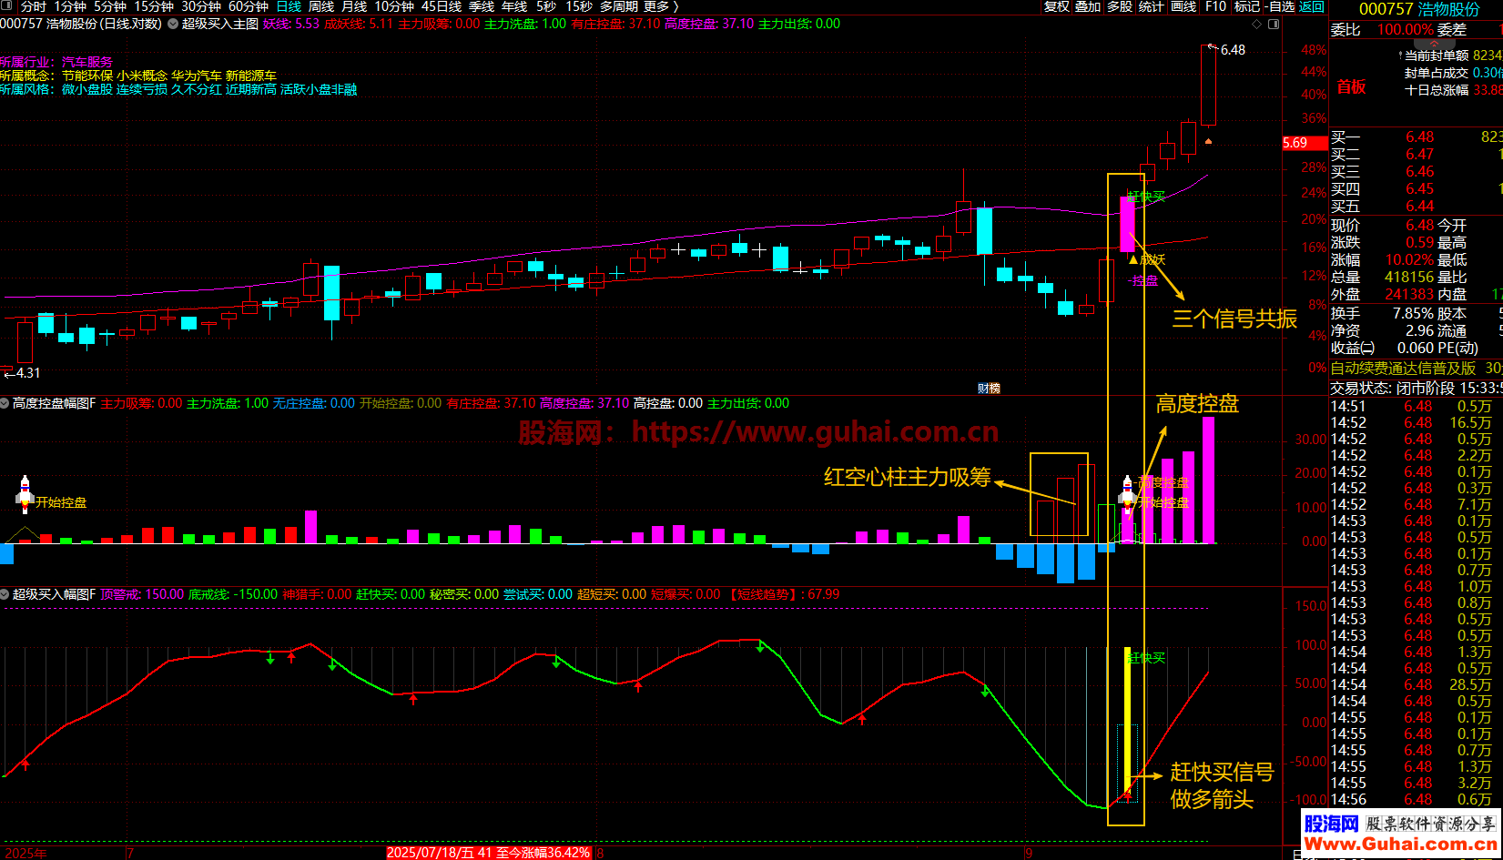Viewport: 1503px width, 860px height.
Task: Select the 年线 yearly period tab
Action: (514, 6)
